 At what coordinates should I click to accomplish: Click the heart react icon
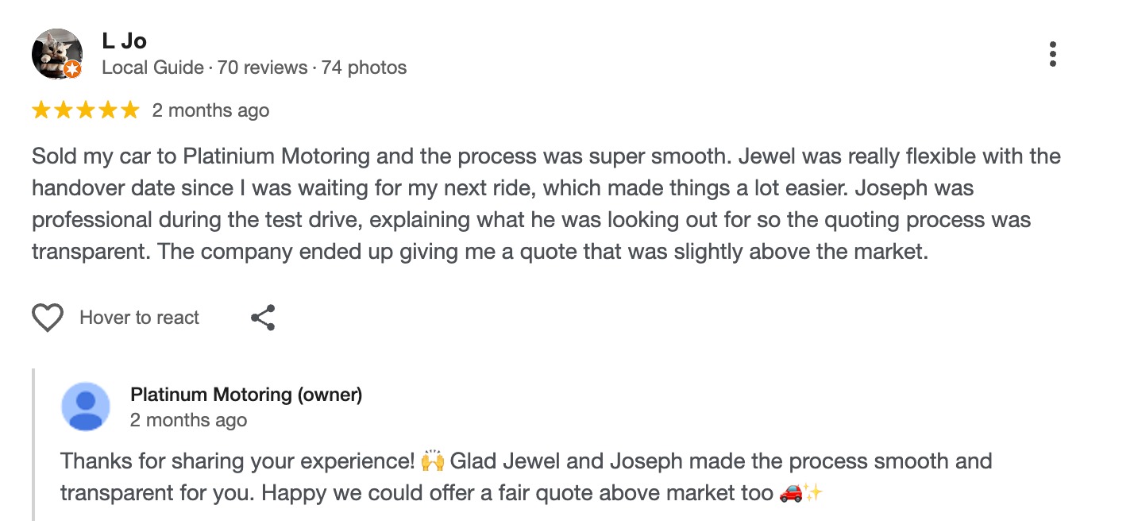(x=48, y=318)
